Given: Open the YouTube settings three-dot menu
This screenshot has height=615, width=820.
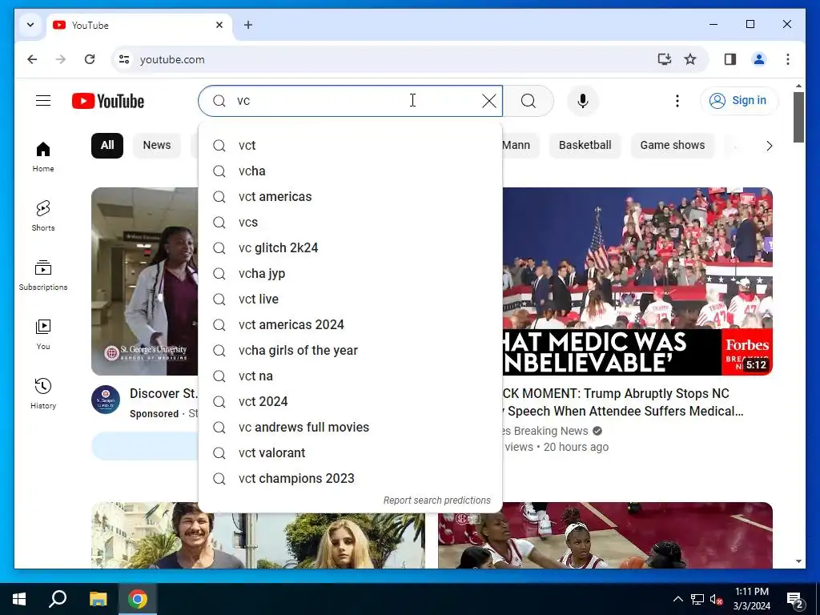Looking at the screenshot, I should (677, 100).
